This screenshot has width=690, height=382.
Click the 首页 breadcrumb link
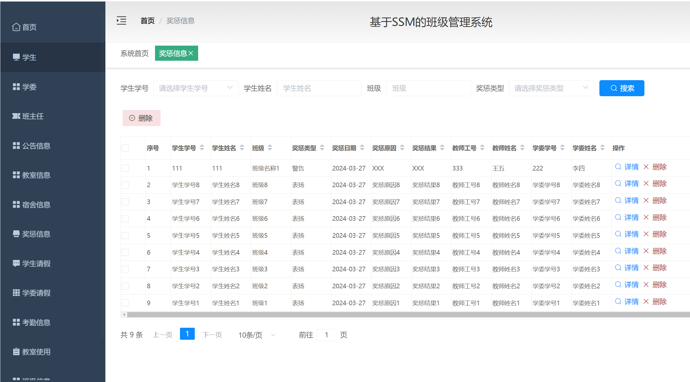click(147, 21)
